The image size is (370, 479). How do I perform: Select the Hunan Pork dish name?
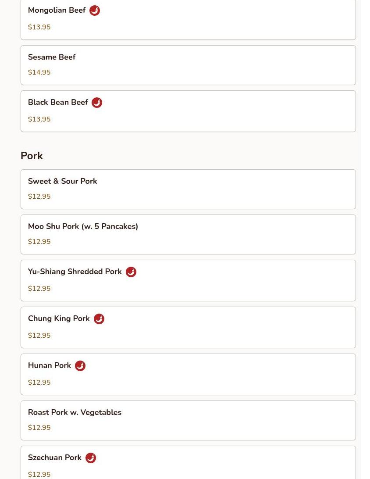(50, 365)
